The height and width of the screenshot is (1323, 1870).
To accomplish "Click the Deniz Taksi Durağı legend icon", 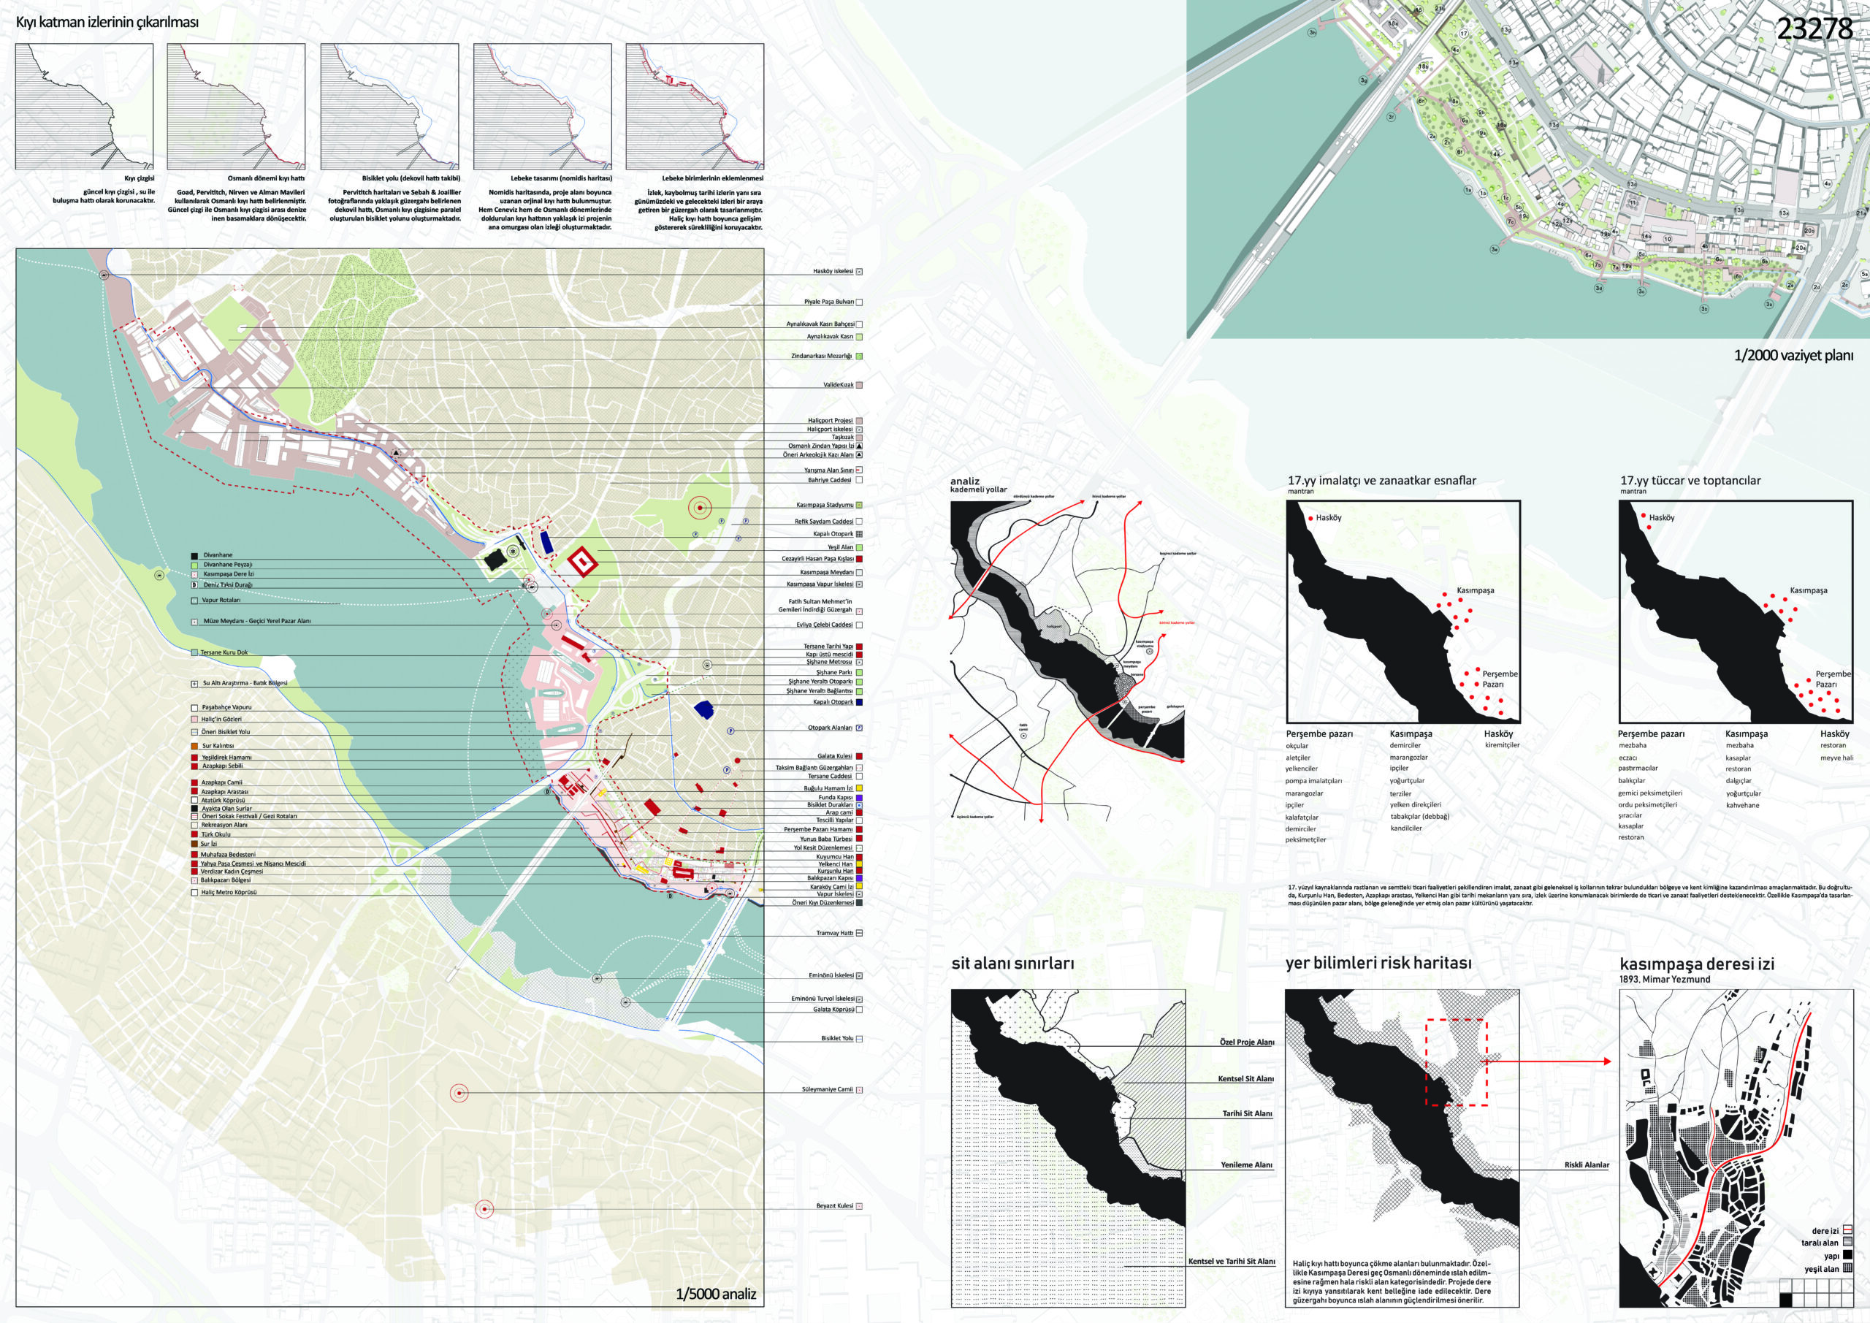I will tap(194, 585).
